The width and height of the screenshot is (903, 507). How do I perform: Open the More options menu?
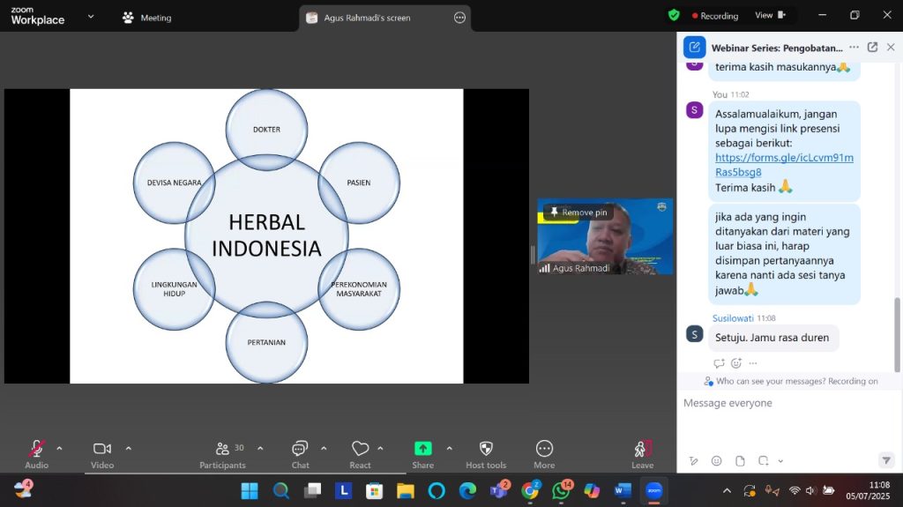[544, 450]
